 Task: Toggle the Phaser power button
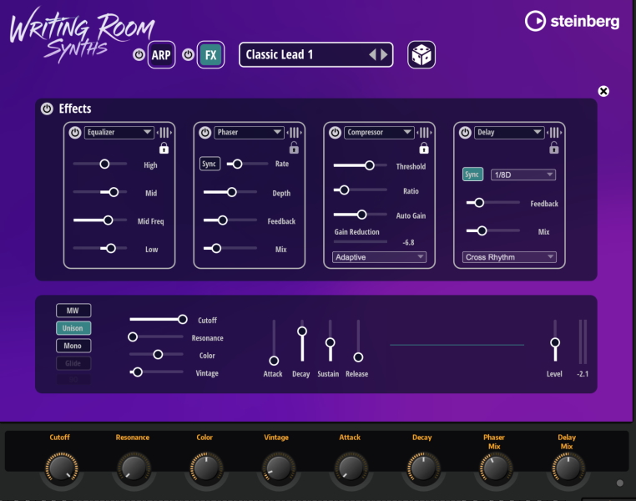click(x=205, y=133)
